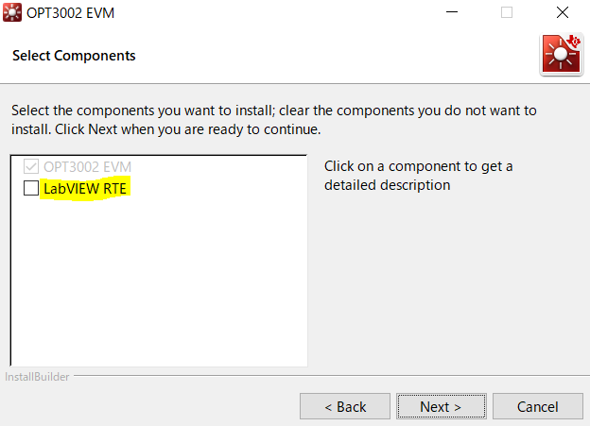
Task: Click blank space below the description text
Action: click(x=444, y=283)
